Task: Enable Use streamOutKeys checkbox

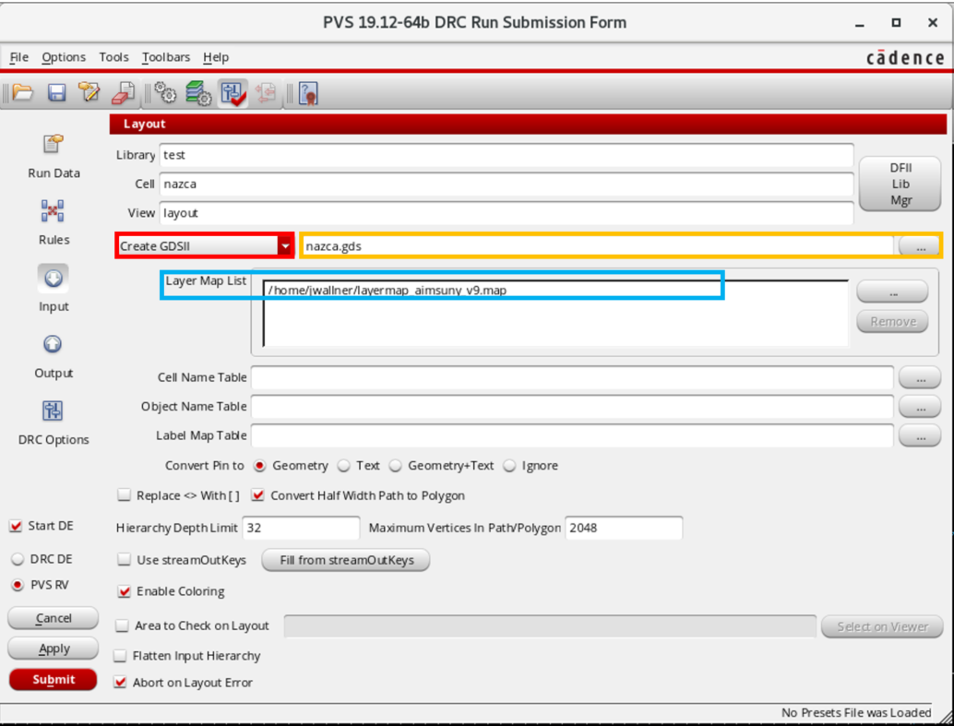Action: pos(125,559)
